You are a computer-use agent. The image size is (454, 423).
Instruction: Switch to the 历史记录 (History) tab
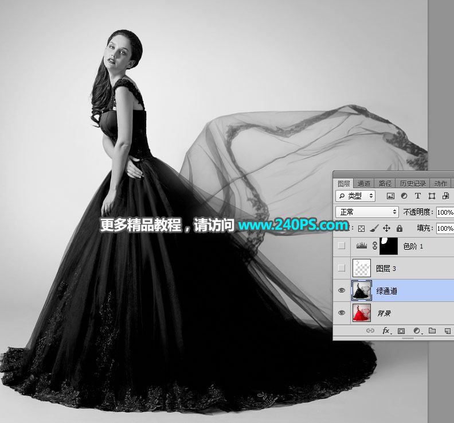[413, 184]
